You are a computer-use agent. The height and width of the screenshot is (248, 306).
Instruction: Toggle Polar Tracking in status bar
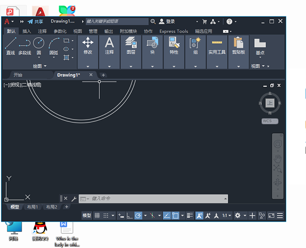[138, 216]
